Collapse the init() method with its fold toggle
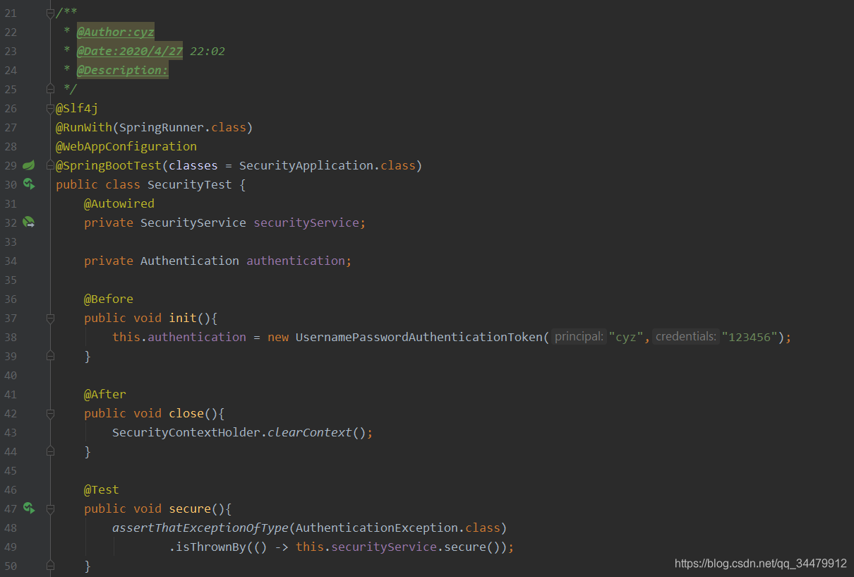The height and width of the screenshot is (577, 854). 50,318
